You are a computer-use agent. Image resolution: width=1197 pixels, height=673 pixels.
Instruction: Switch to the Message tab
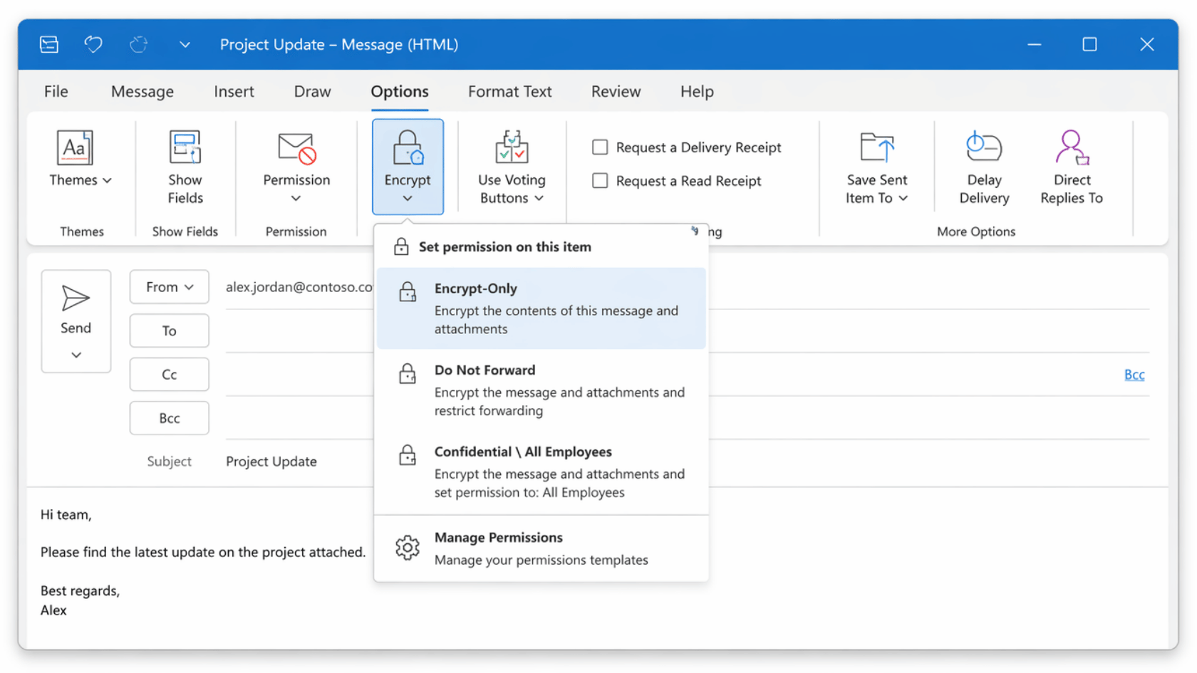point(142,91)
